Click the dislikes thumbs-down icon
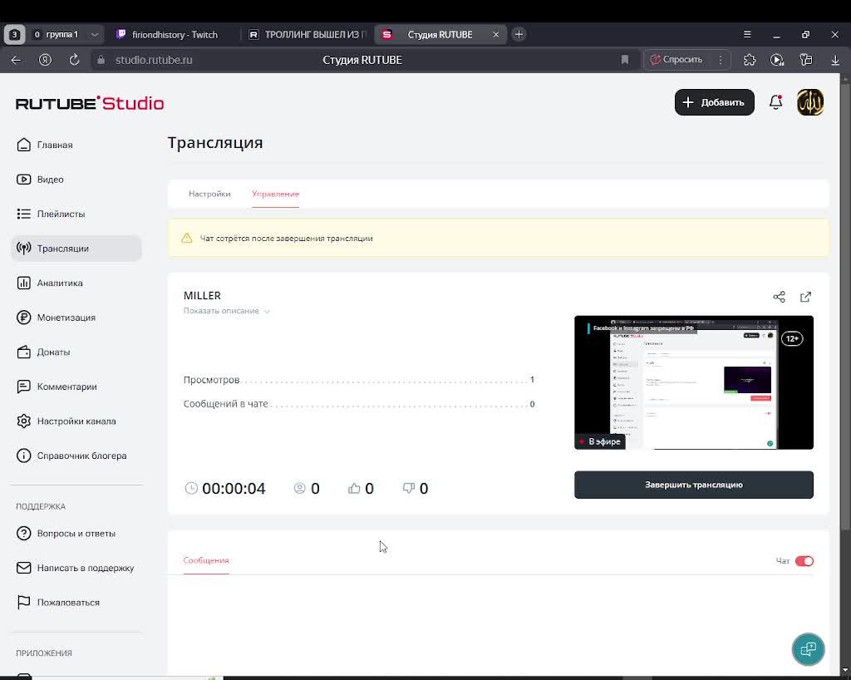The width and height of the screenshot is (851, 680). pyautogui.click(x=409, y=489)
